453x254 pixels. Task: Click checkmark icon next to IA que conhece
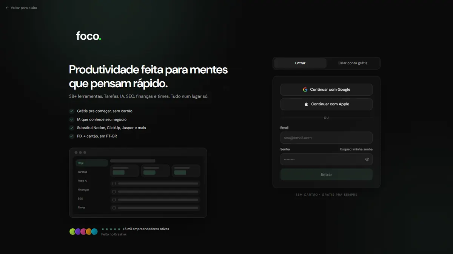click(71, 119)
